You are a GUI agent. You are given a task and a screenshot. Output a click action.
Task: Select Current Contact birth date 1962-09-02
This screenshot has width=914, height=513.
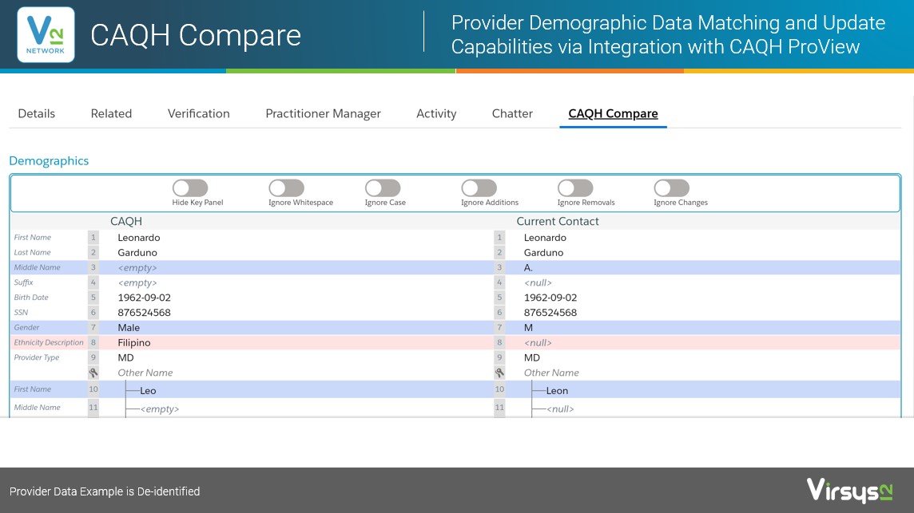click(x=550, y=298)
